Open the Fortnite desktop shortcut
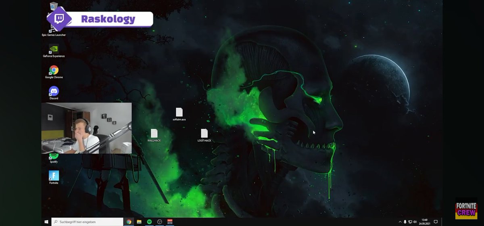 [x=54, y=177]
